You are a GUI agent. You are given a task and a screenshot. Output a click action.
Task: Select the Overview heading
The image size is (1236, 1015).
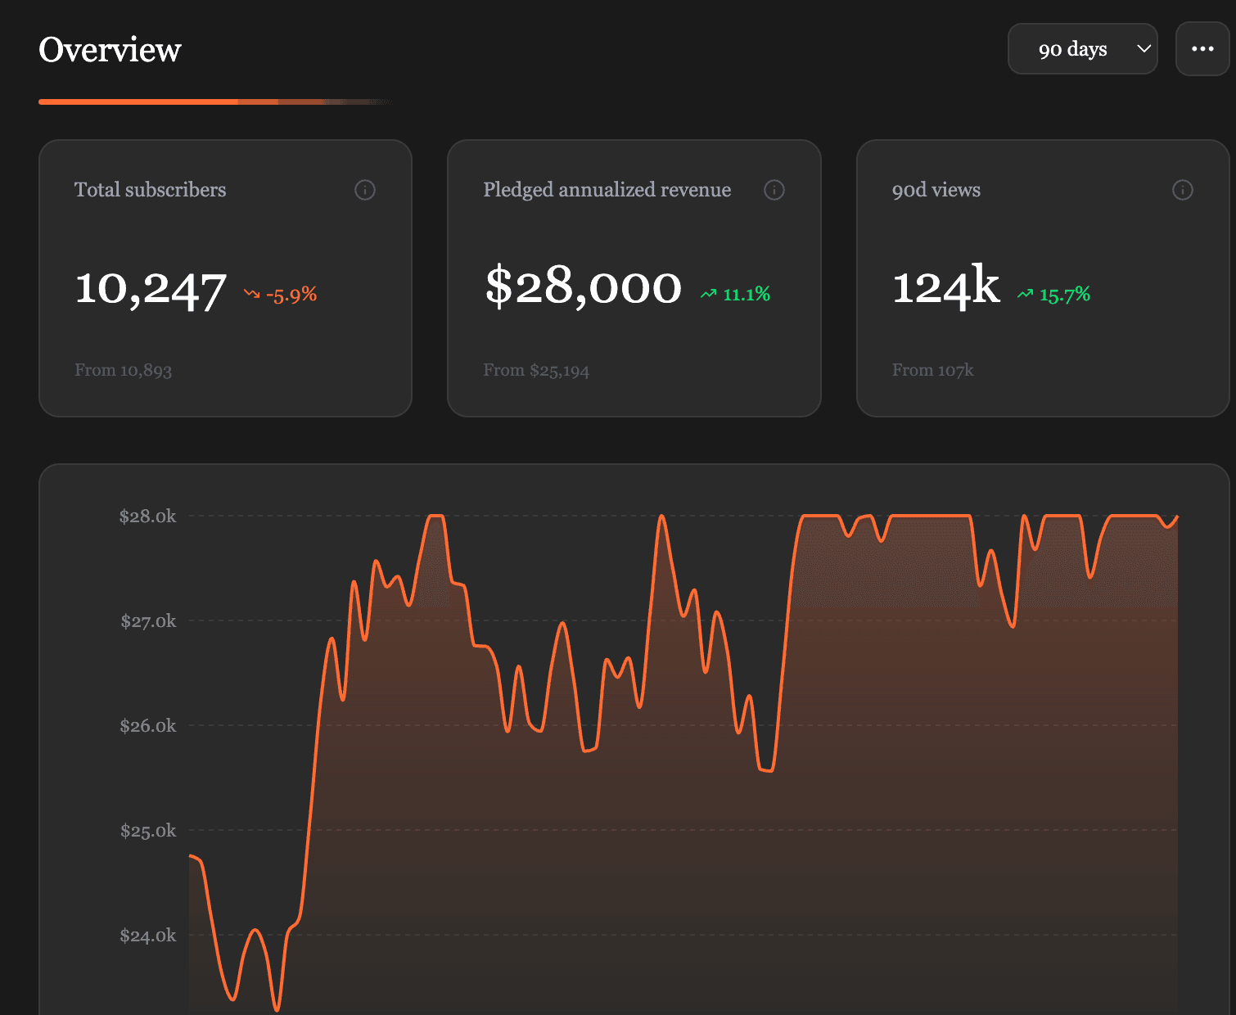(x=110, y=50)
